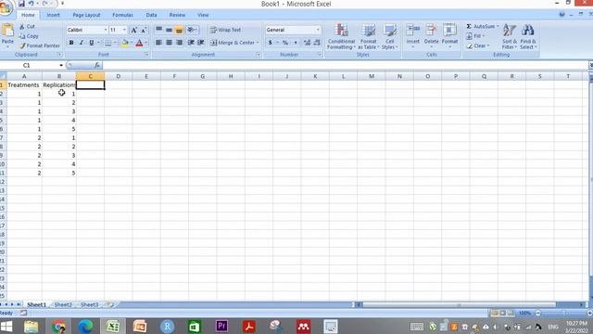Open Find & Select menu
The height and width of the screenshot is (334, 593).
pos(528,36)
